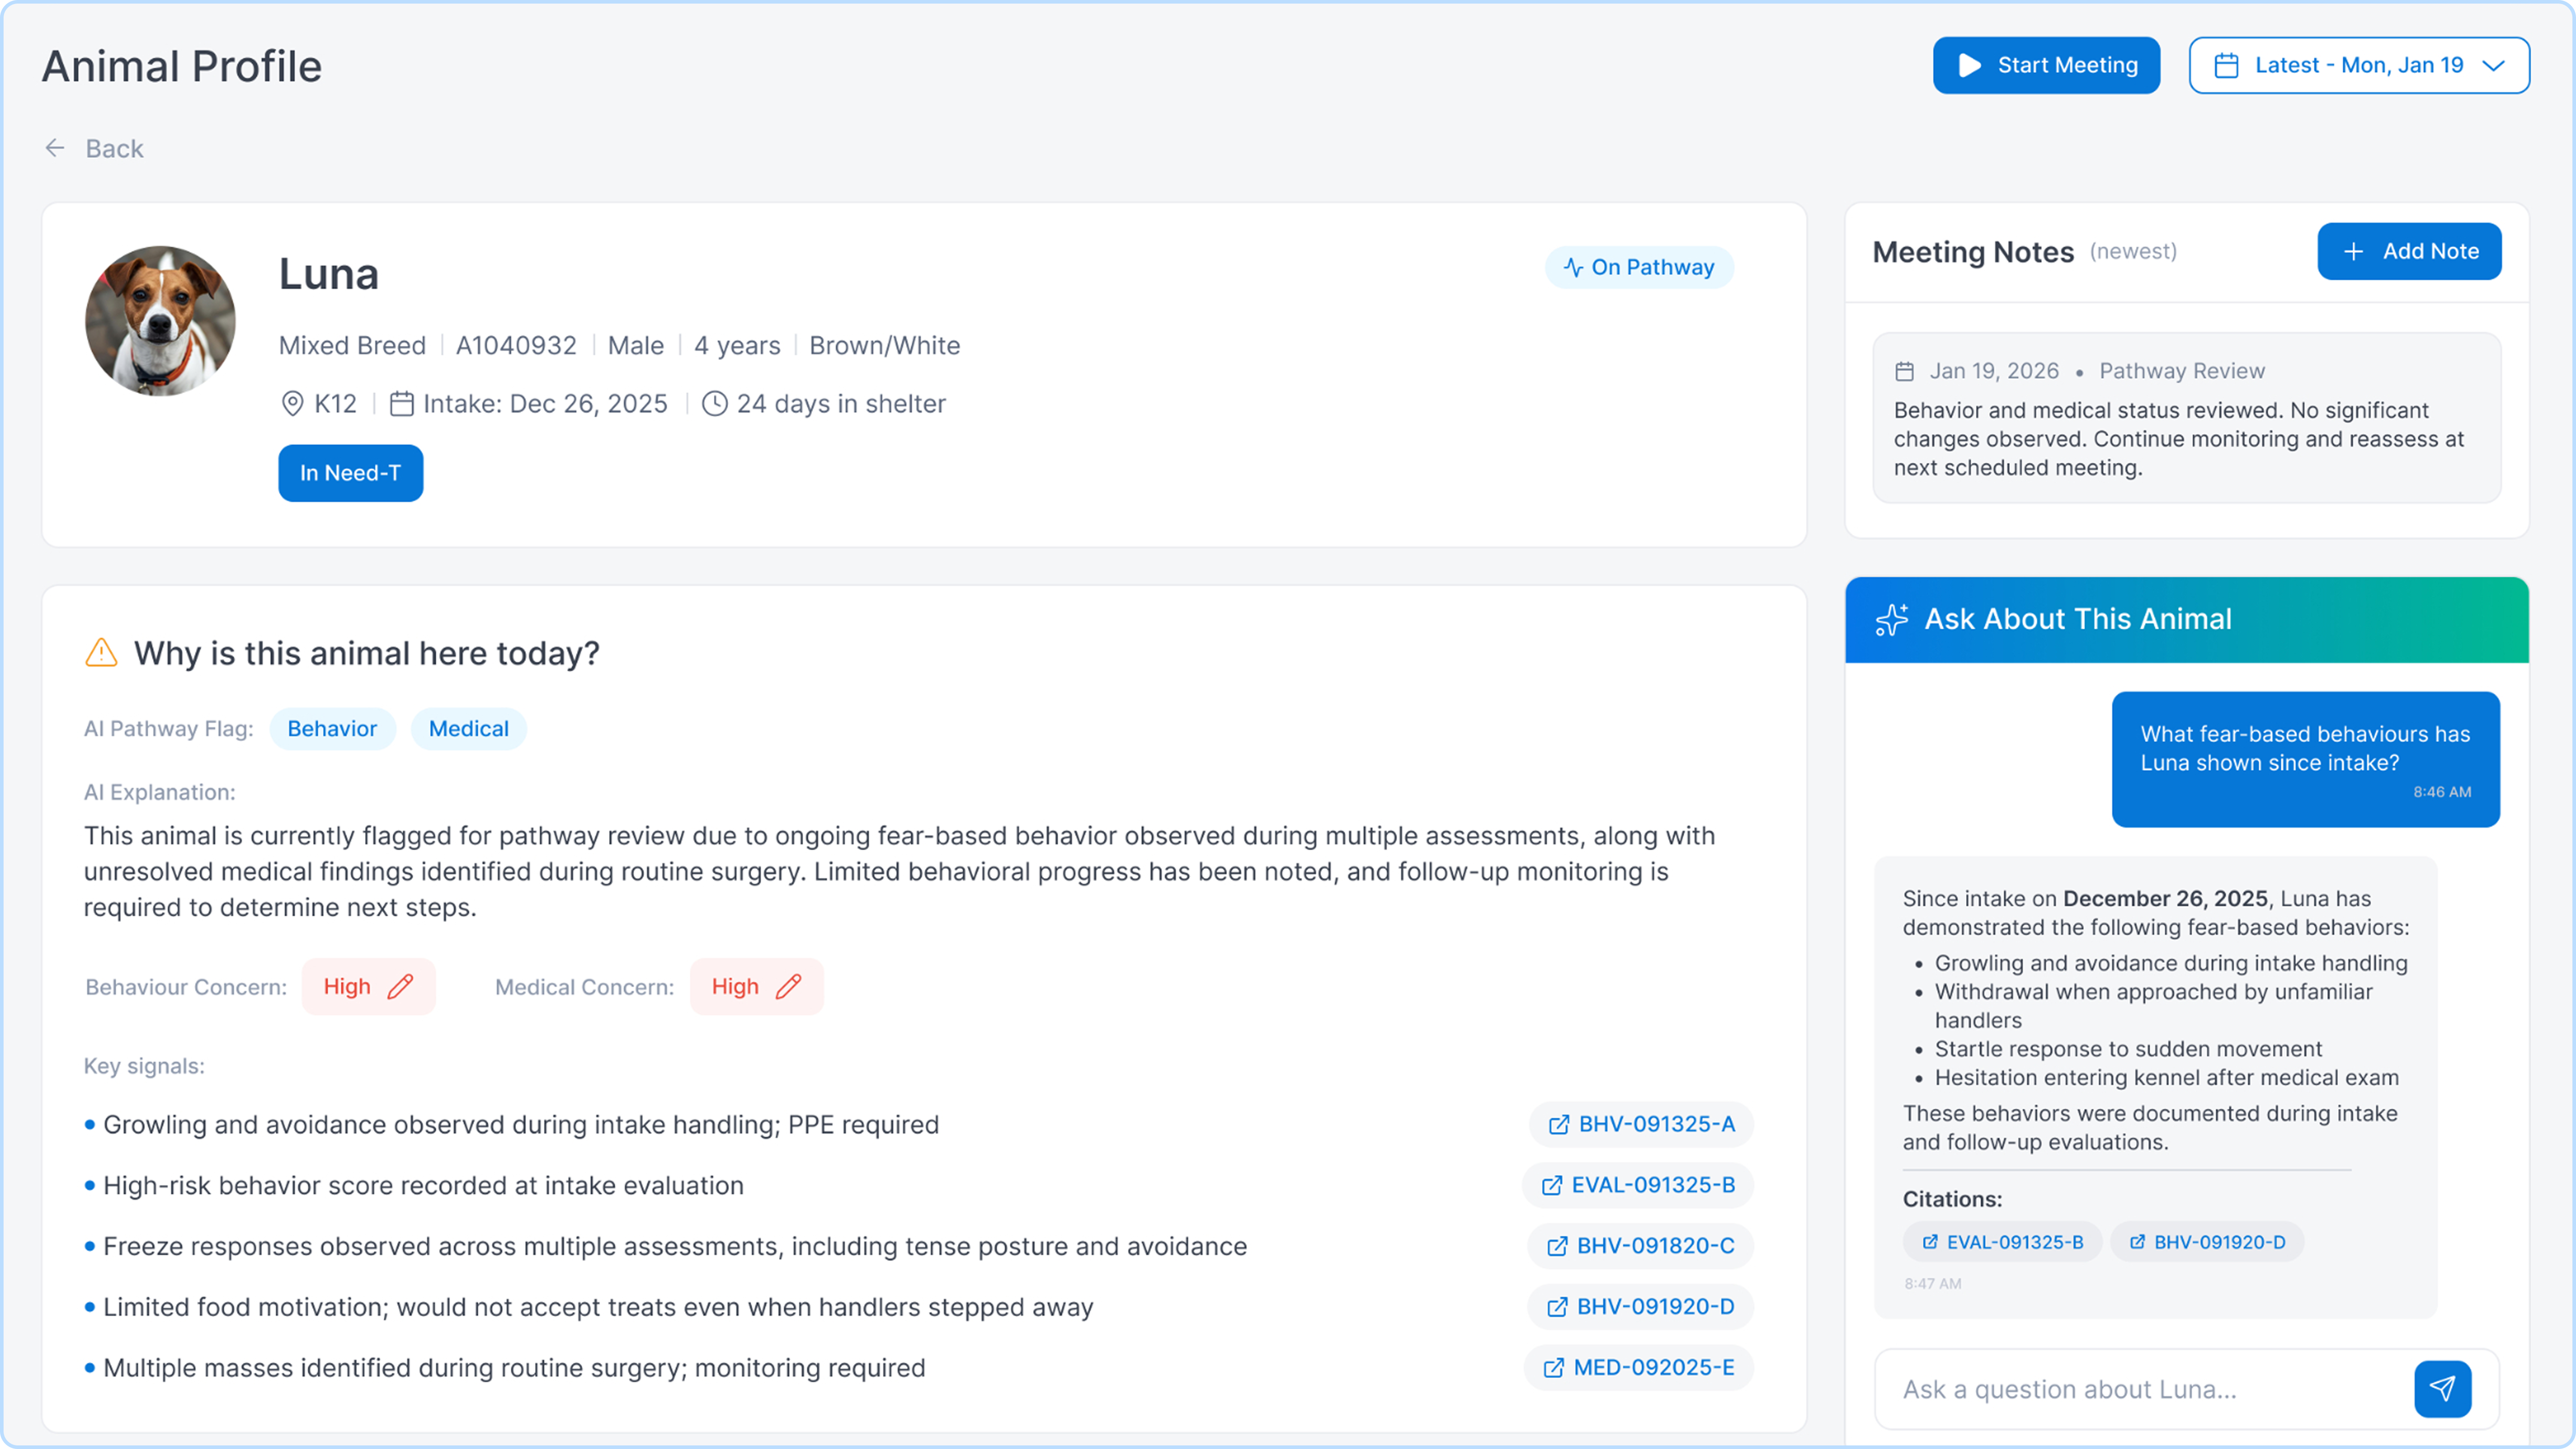The width and height of the screenshot is (2576, 1449).
Task: Click the K12 location pin icon
Action: (x=292, y=404)
